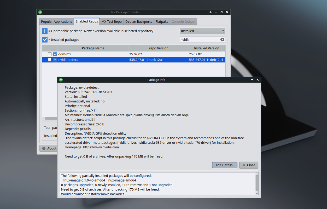This screenshot has height=209, width=327.
Task: Maximize the MX Package Installer window
Action: pyautogui.click(x=221, y=12)
